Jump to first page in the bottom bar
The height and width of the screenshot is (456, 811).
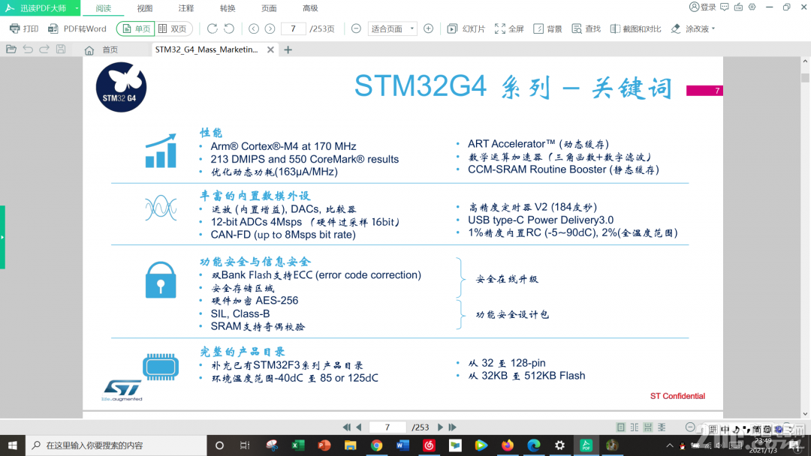(346, 427)
